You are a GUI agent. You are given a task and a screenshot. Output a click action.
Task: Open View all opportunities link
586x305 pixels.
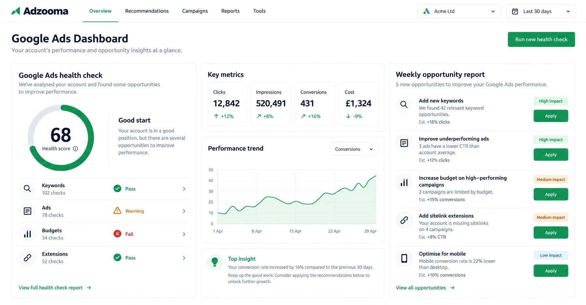coord(425,288)
